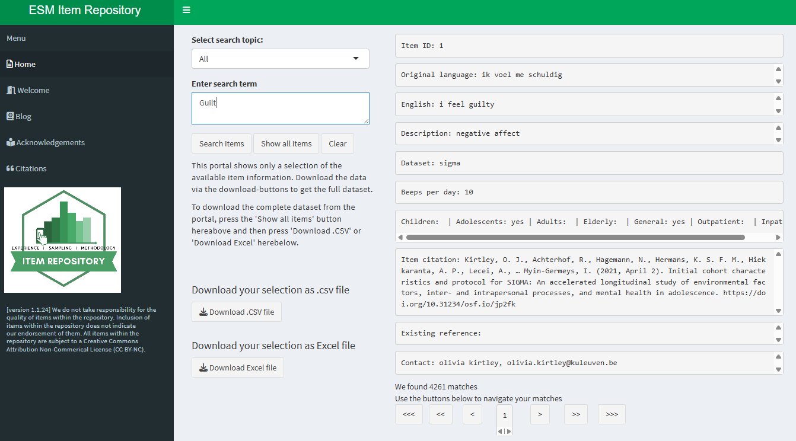The width and height of the screenshot is (796, 441).
Task: Click the download icon on the CSV button
Action: pos(203,312)
